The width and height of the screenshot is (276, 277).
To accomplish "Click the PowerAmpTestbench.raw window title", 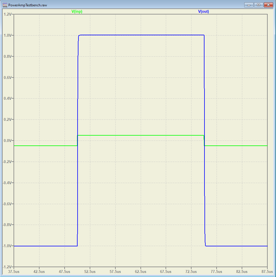I will (x=28, y=5).
